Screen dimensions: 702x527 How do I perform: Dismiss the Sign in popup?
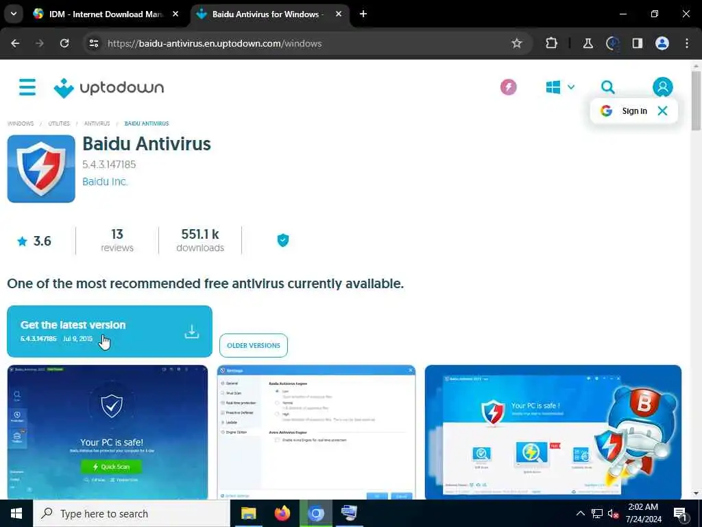[x=662, y=110]
